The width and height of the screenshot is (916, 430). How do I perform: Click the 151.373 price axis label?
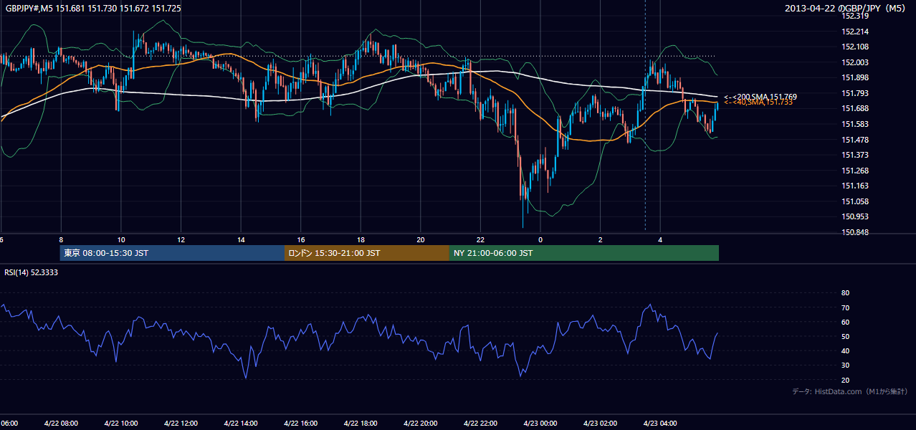point(855,155)
